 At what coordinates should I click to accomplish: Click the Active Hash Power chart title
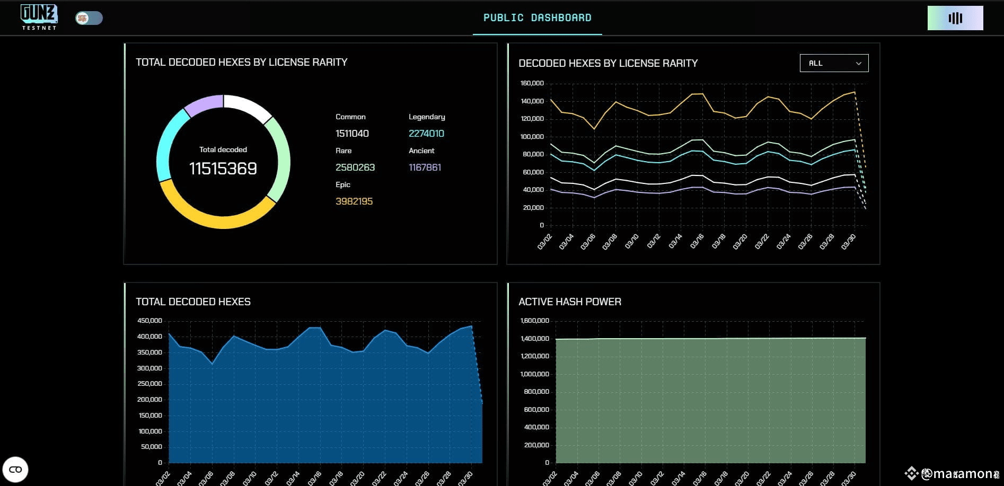570,302
